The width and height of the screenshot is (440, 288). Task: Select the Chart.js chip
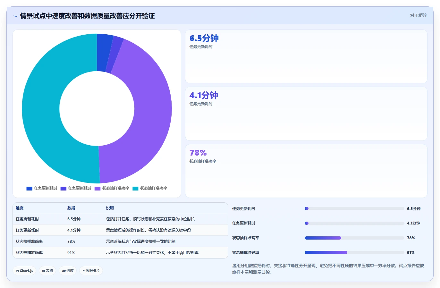(24, 271)
